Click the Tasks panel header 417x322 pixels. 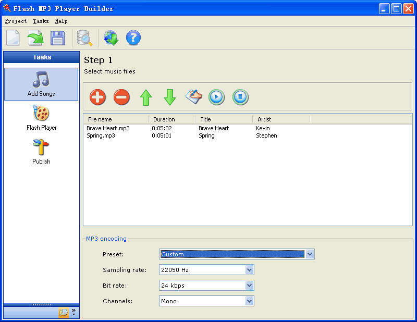click(x=42, y=57)
